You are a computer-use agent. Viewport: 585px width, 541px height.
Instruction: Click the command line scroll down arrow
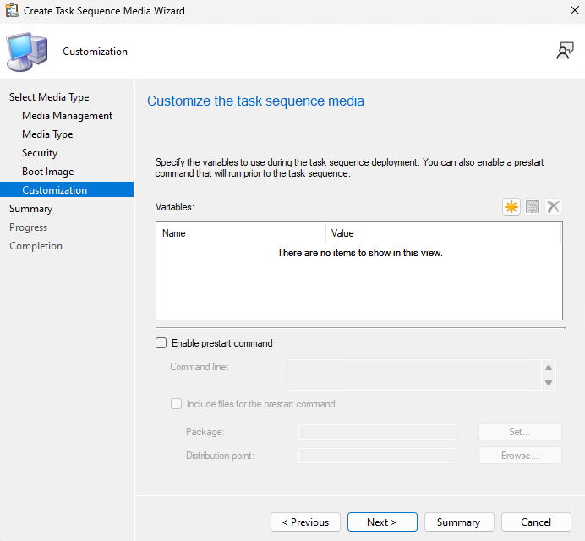click(x=549, y=382)
